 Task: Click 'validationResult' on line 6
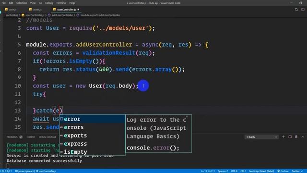(x=109, y=53)
